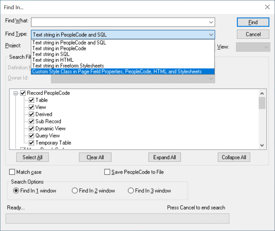
Task: Click the Sub Record tree label
Action: (48, 121)
